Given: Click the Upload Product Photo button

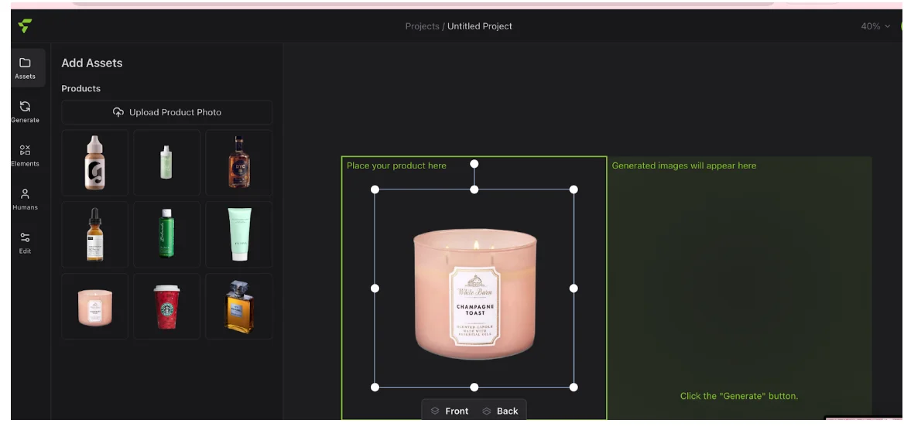Looking at the screenshot, I should [x=167, y=112].
